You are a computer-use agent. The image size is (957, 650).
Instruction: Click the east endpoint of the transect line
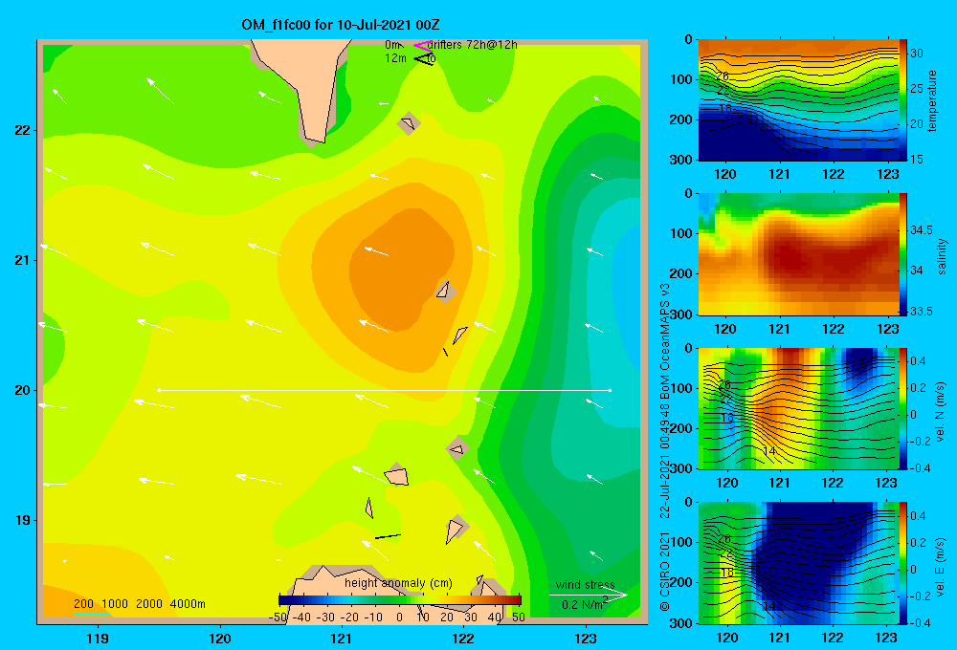click(x=611, y=390)
